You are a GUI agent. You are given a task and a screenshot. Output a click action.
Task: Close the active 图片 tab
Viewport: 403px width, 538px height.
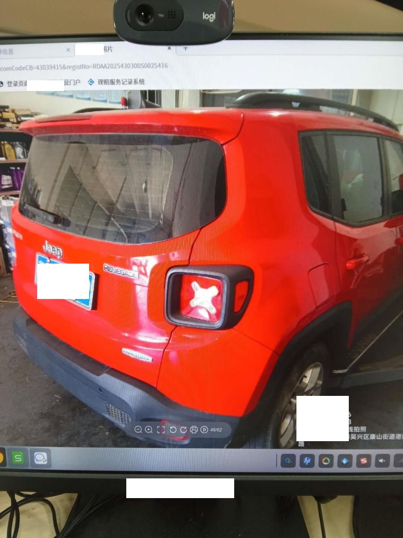click(169, 48)
